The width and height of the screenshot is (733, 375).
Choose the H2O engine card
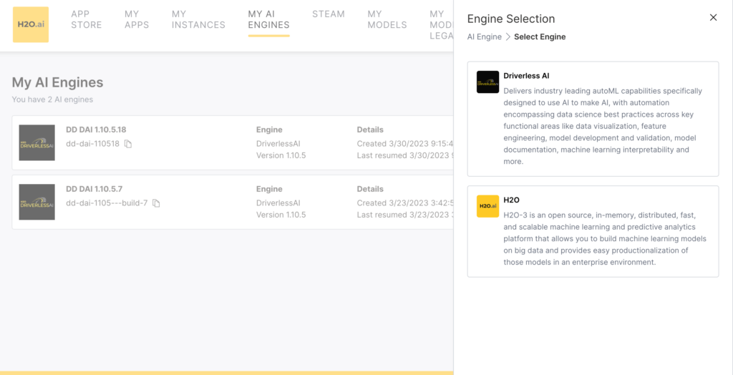click(x=593, y=231)
